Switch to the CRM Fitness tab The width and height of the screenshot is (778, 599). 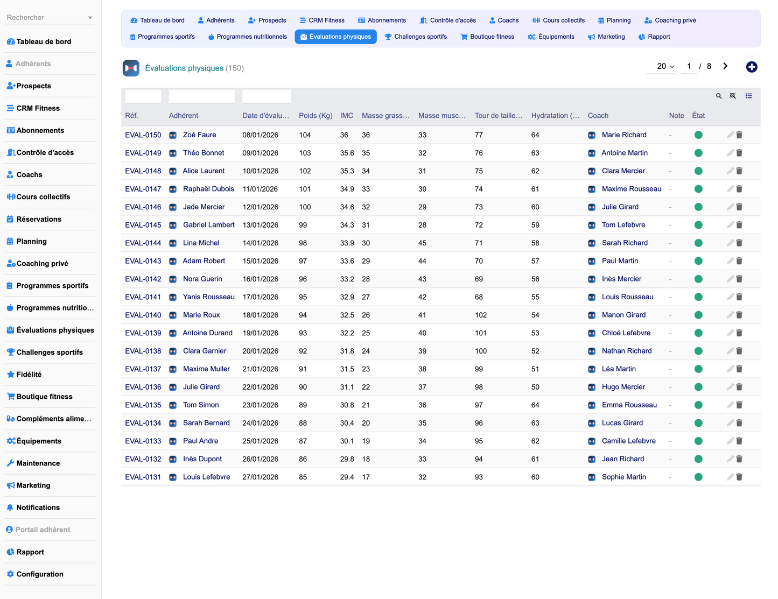click(x=322, y=20)
